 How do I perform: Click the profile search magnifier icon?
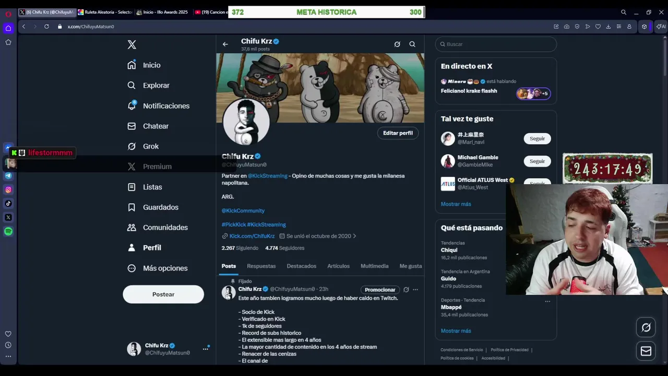(412, 44)
